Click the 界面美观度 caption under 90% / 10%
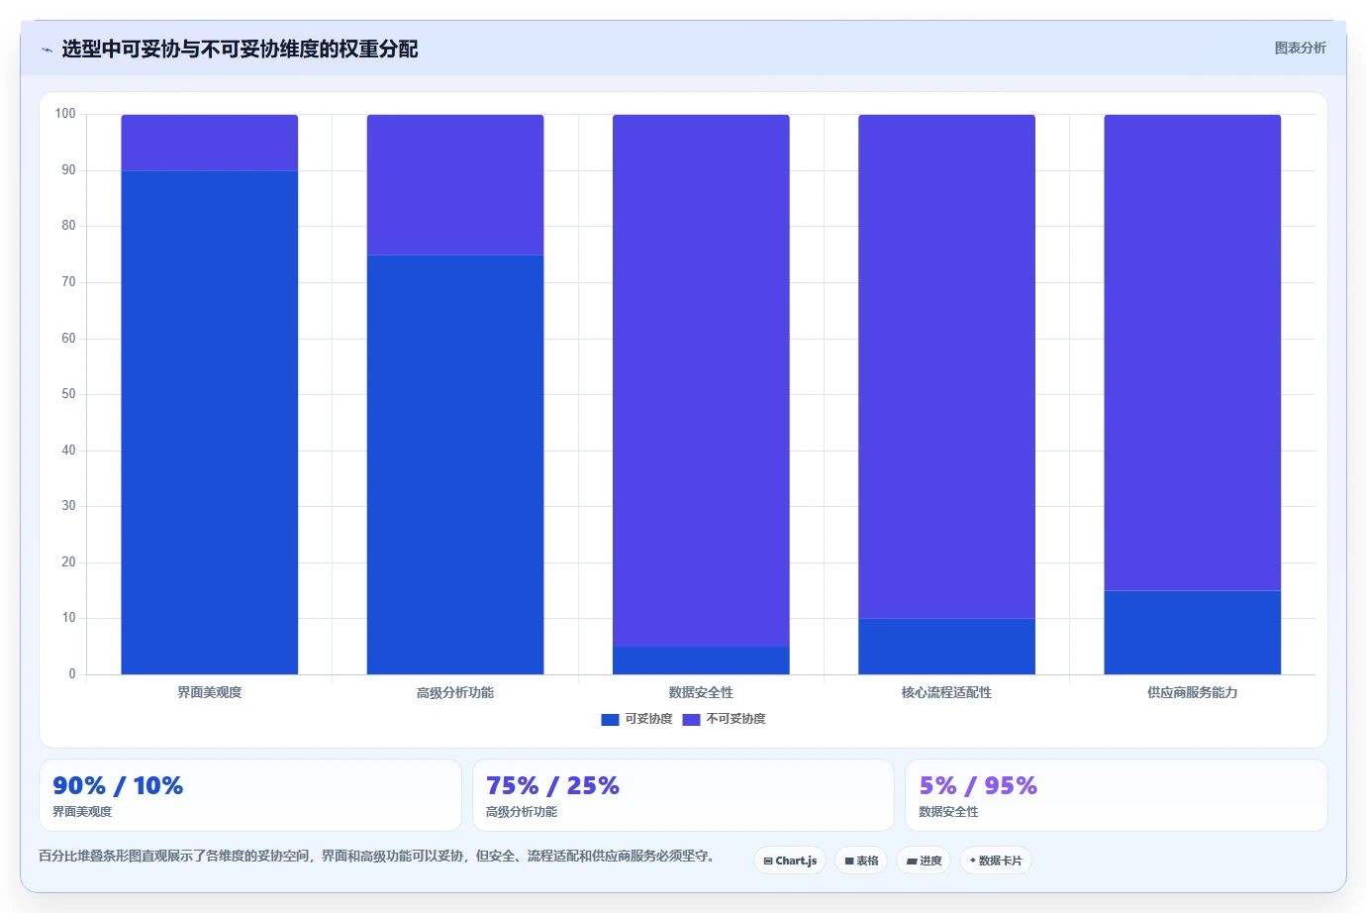 point(82,812)
